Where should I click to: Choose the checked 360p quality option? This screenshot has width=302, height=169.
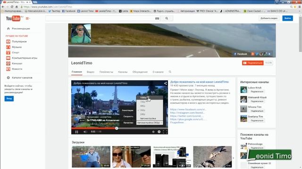(x=150, y=110)
